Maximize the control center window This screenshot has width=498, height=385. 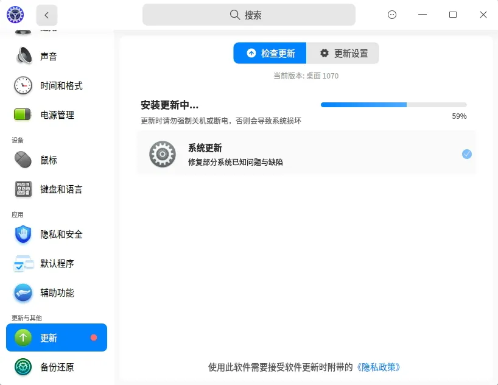tap(453, 15)
